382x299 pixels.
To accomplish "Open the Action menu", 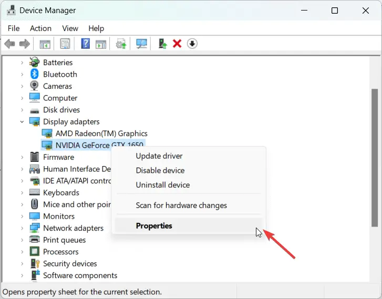I will pyautogui.click(x=40, y=28).
